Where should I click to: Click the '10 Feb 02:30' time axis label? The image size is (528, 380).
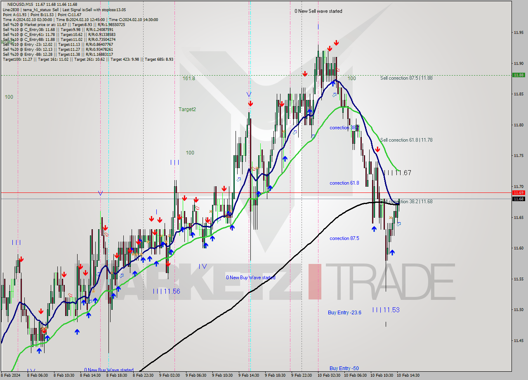tap(329, 375)
